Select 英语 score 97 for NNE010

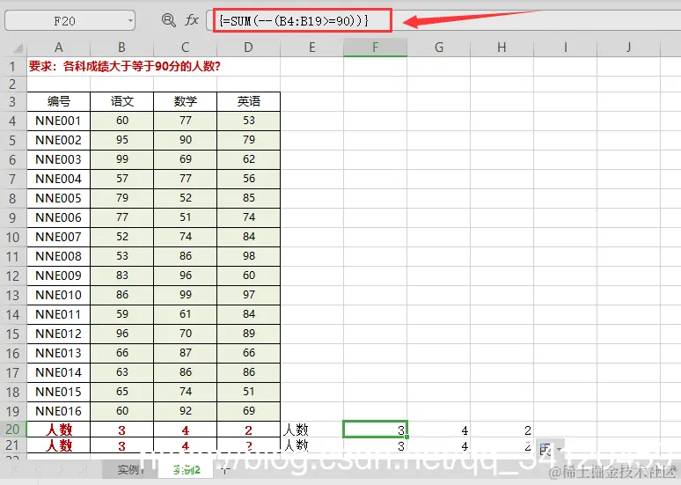pyautogui.click(x=248, y=295)
